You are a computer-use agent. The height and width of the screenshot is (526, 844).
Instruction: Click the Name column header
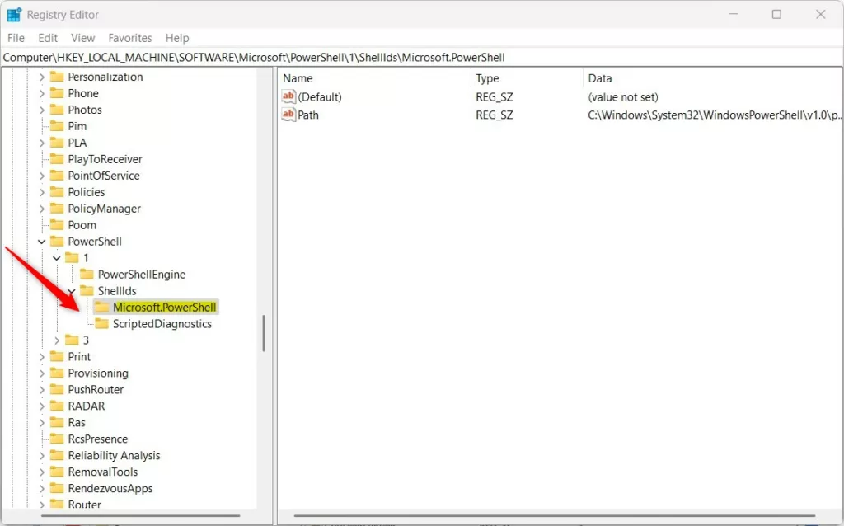(297, 77)
